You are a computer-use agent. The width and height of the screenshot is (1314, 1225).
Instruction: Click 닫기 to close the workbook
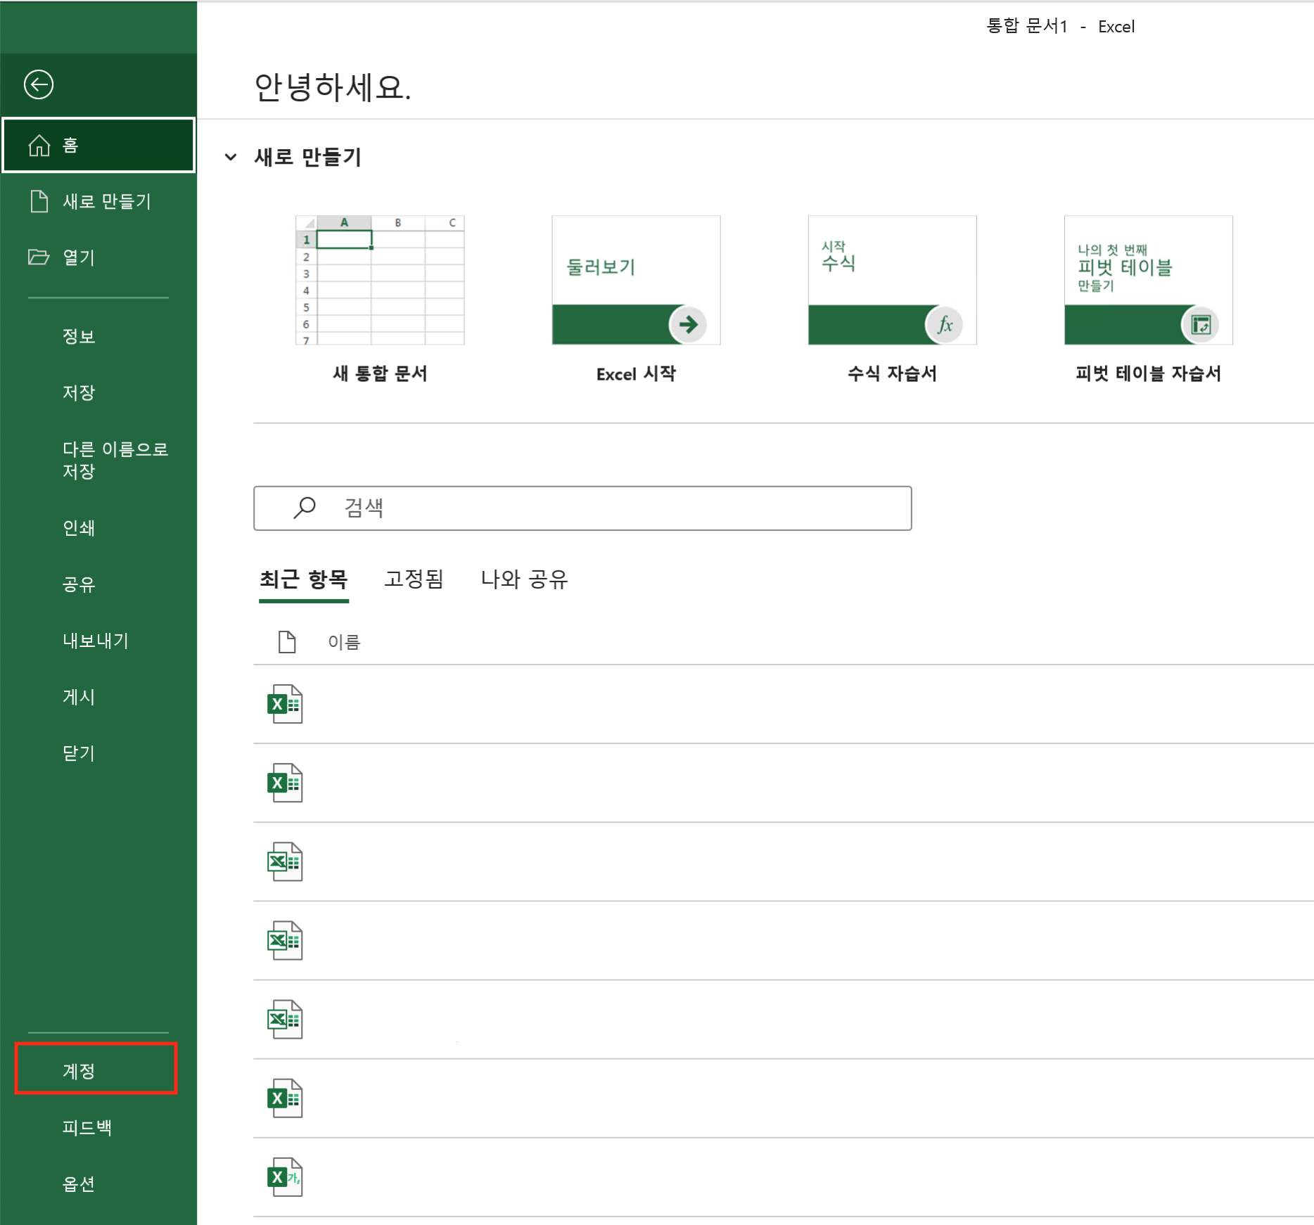tap(79, 752)
